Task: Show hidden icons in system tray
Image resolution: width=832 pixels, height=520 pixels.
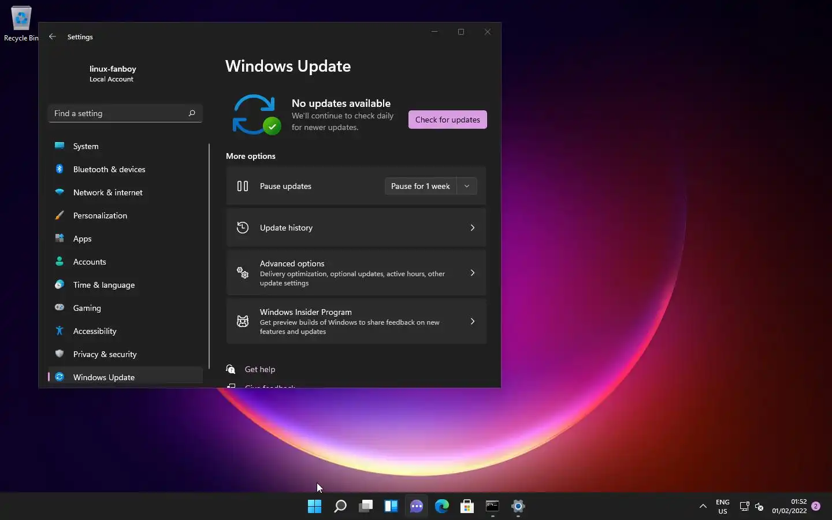Action: [x=703, y=506]
